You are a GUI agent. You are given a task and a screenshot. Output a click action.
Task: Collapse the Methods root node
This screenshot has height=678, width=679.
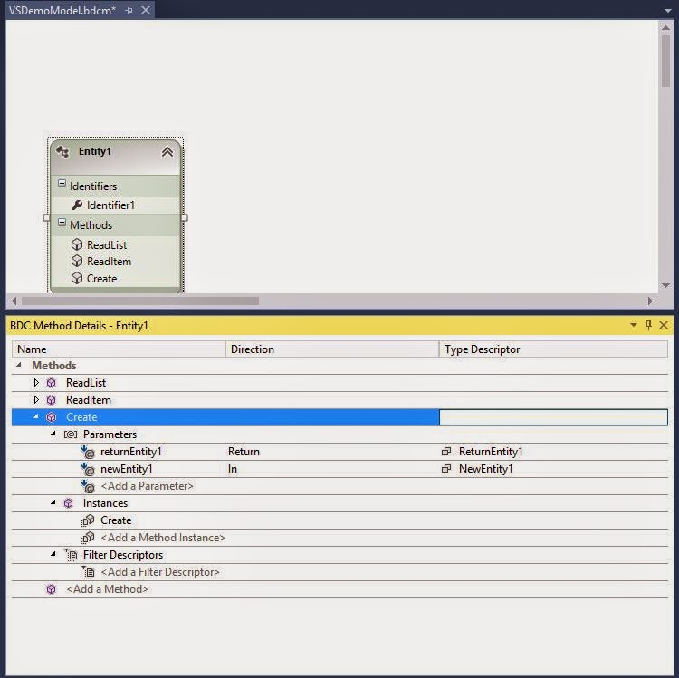tap(19, 365)
